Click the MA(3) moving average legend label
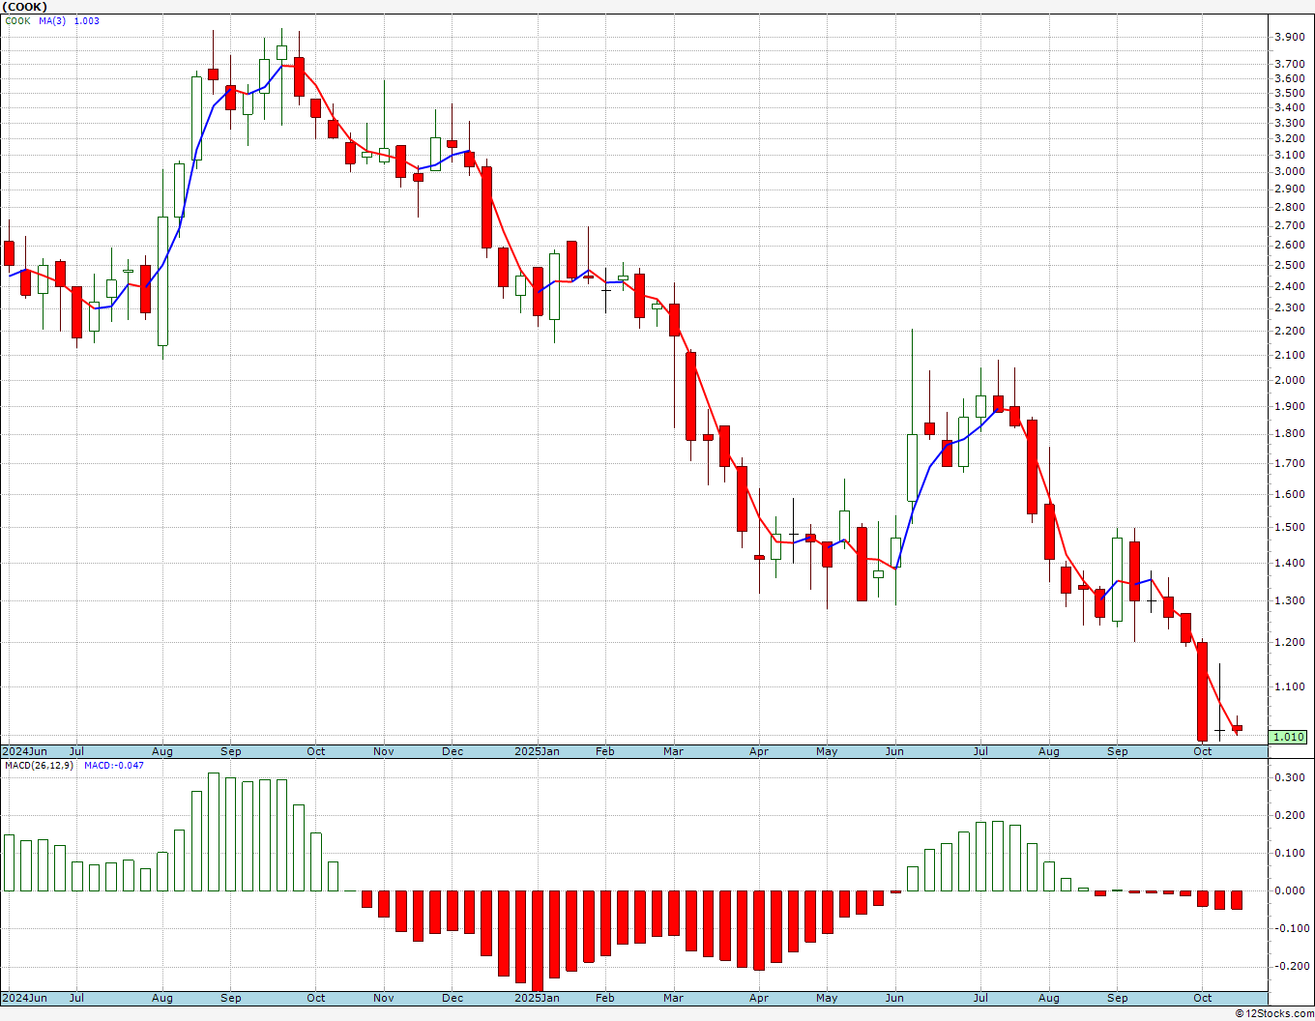1315x1021 pixels. coord(52,21)
